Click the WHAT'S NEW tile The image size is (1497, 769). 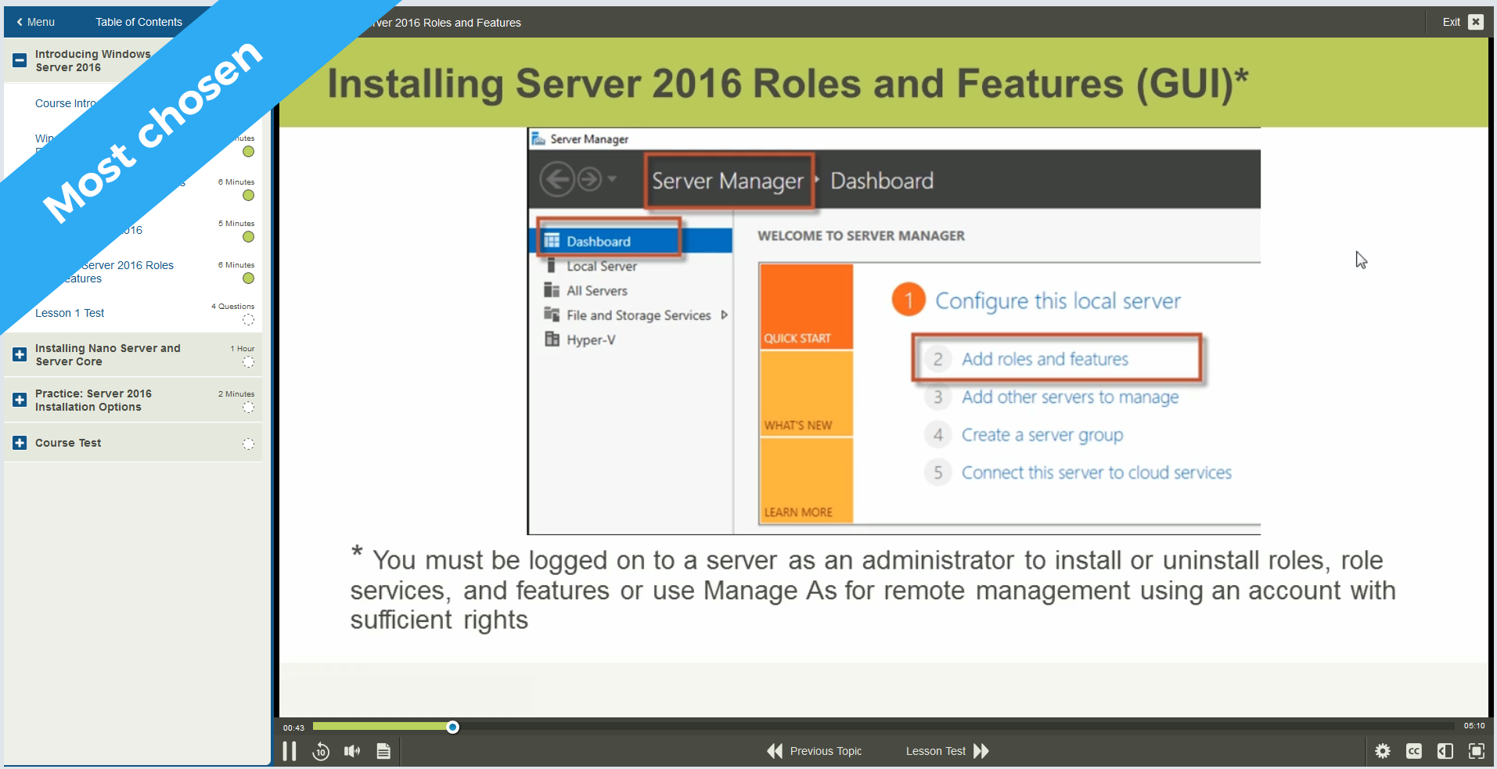(806, 393)
